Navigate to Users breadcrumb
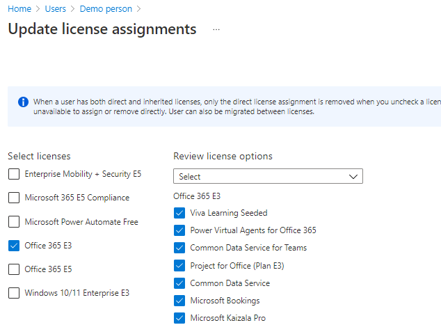The height and width of the screenshot is (325, 441). tap(56, 9)
